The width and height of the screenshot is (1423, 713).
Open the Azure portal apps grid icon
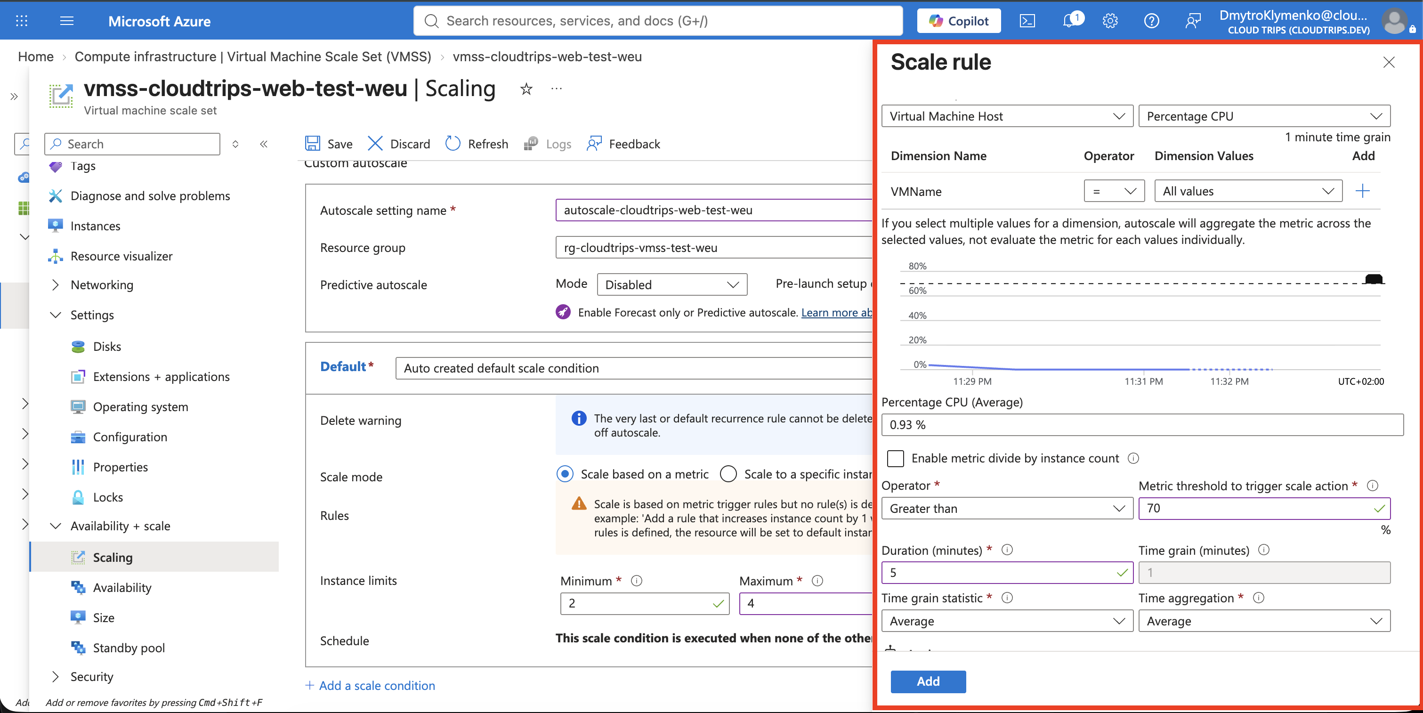(22, 21)
